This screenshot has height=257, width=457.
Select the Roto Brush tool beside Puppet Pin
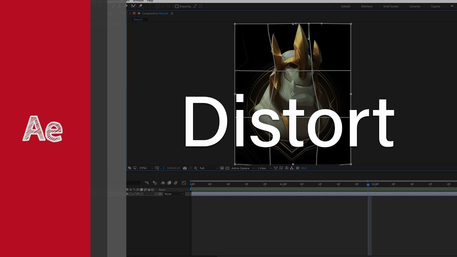pyautogui.click(x=133, y=6)
